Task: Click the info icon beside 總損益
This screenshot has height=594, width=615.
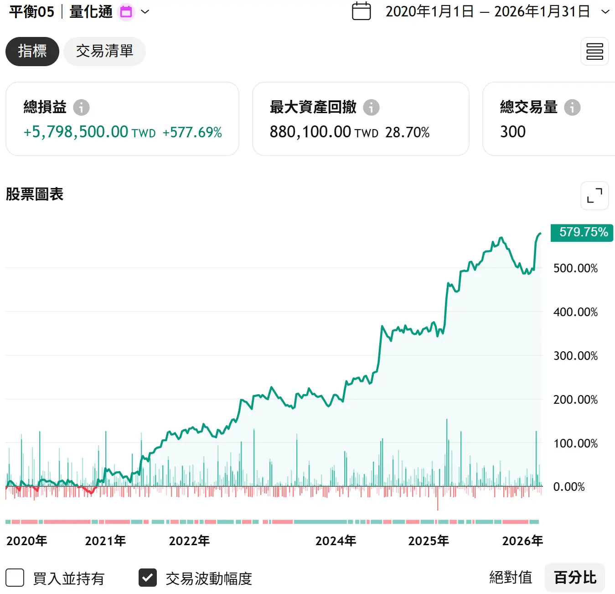Action: pos(82,108)
